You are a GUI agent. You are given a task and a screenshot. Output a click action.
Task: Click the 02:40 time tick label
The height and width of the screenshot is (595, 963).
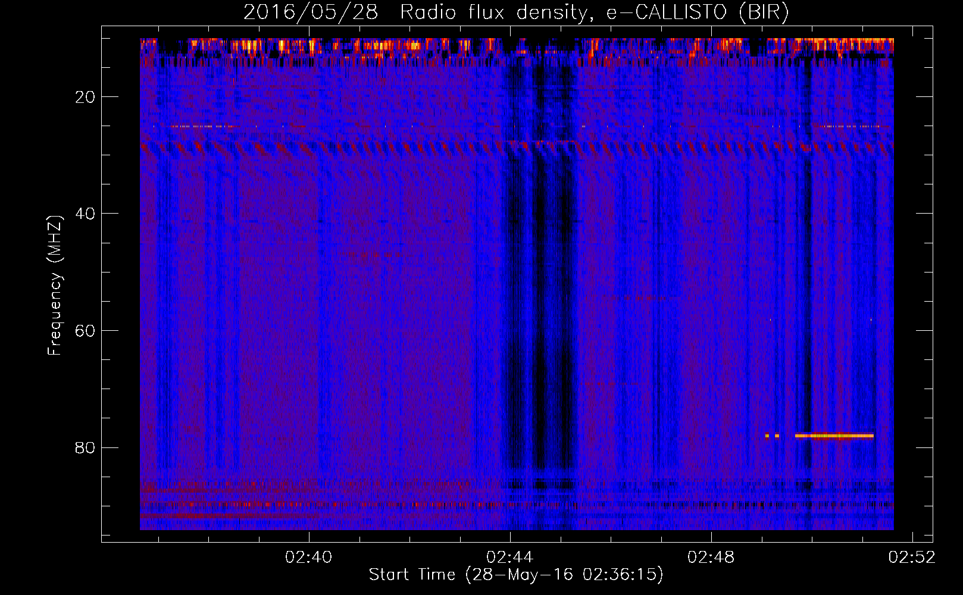pyautogui.click(x=308, y=558)
